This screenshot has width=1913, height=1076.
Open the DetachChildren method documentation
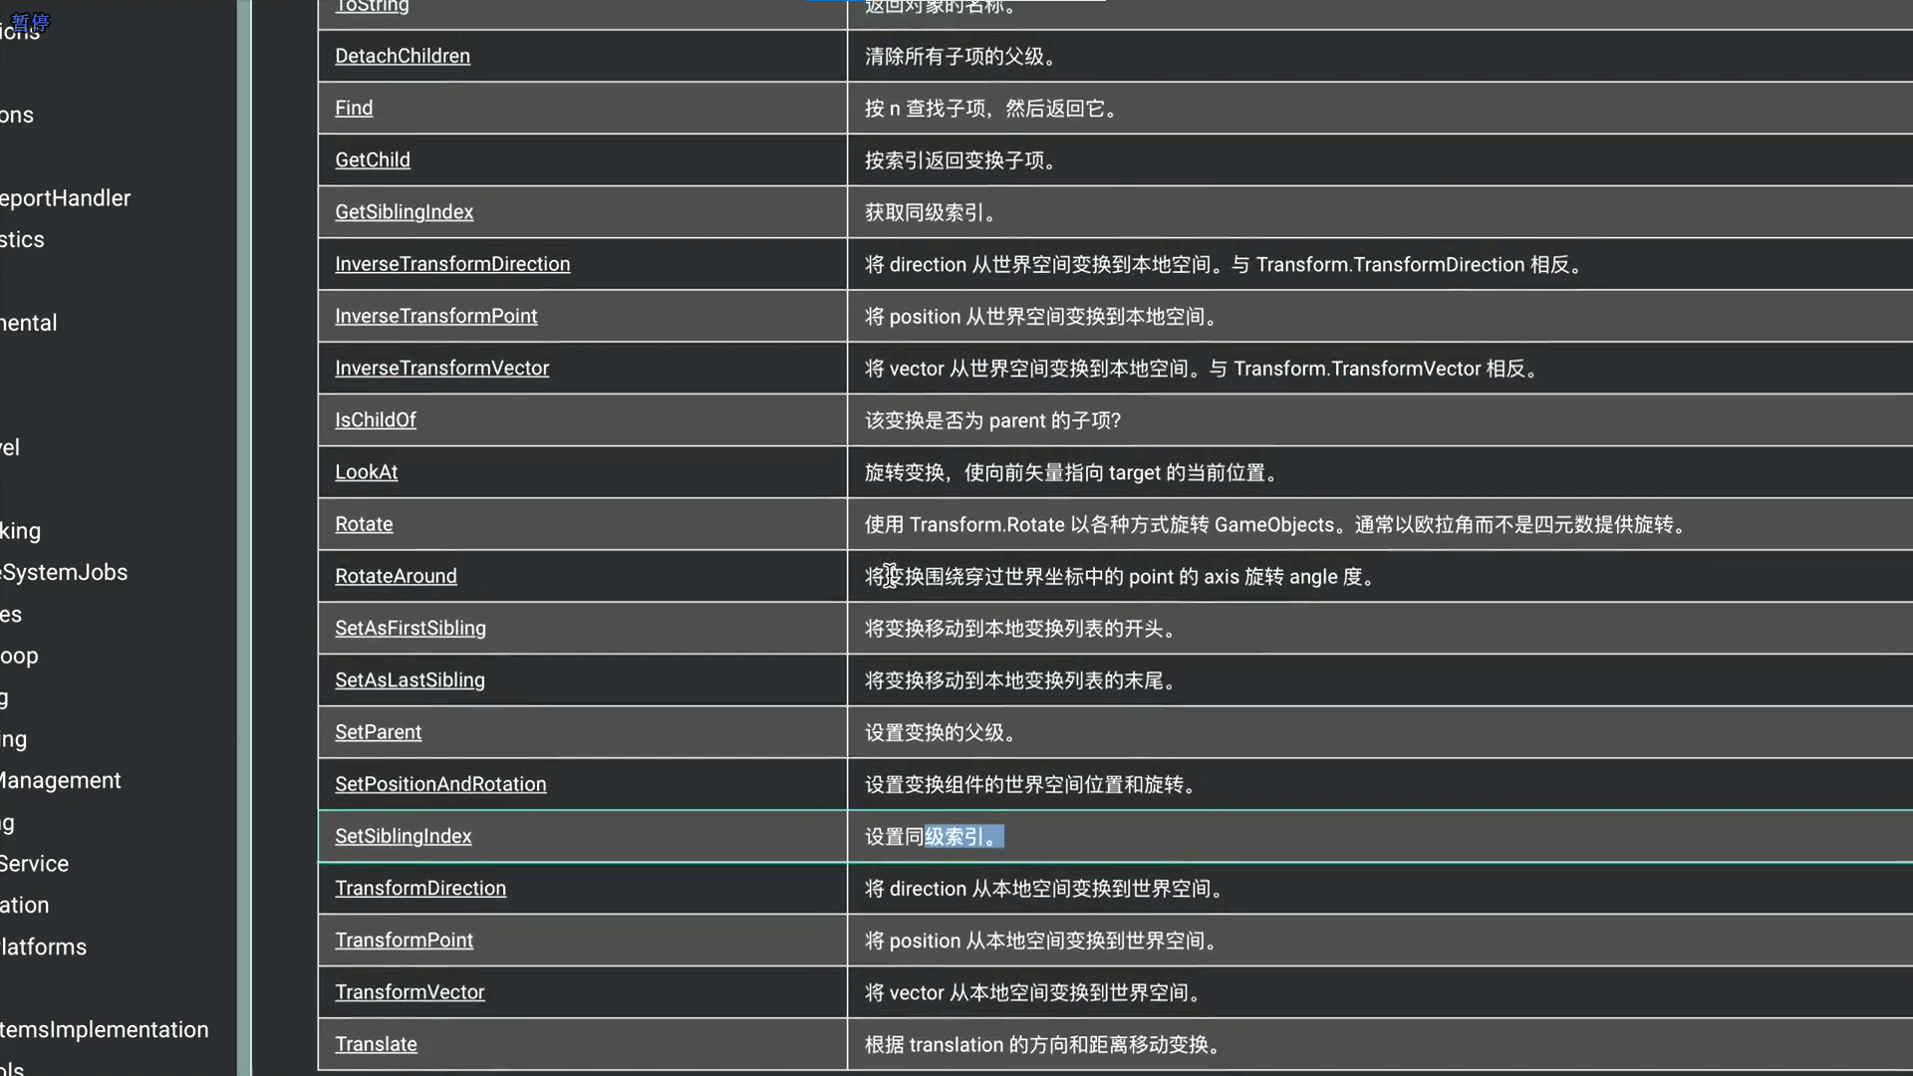coord(402,56)
